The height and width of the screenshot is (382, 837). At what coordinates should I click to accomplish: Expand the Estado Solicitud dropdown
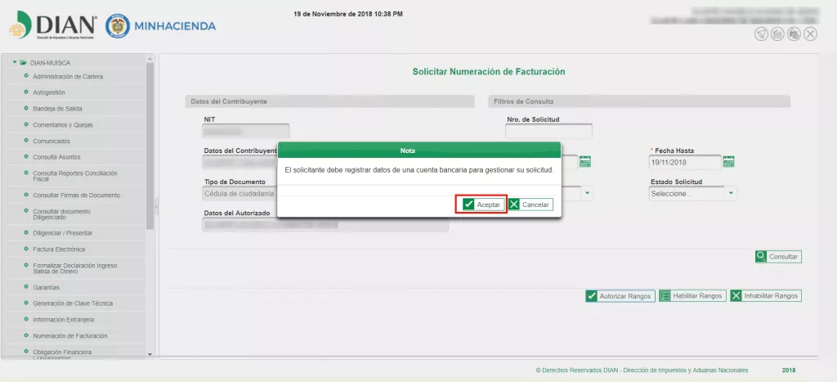pyautogui.click(x=731, y=194)
